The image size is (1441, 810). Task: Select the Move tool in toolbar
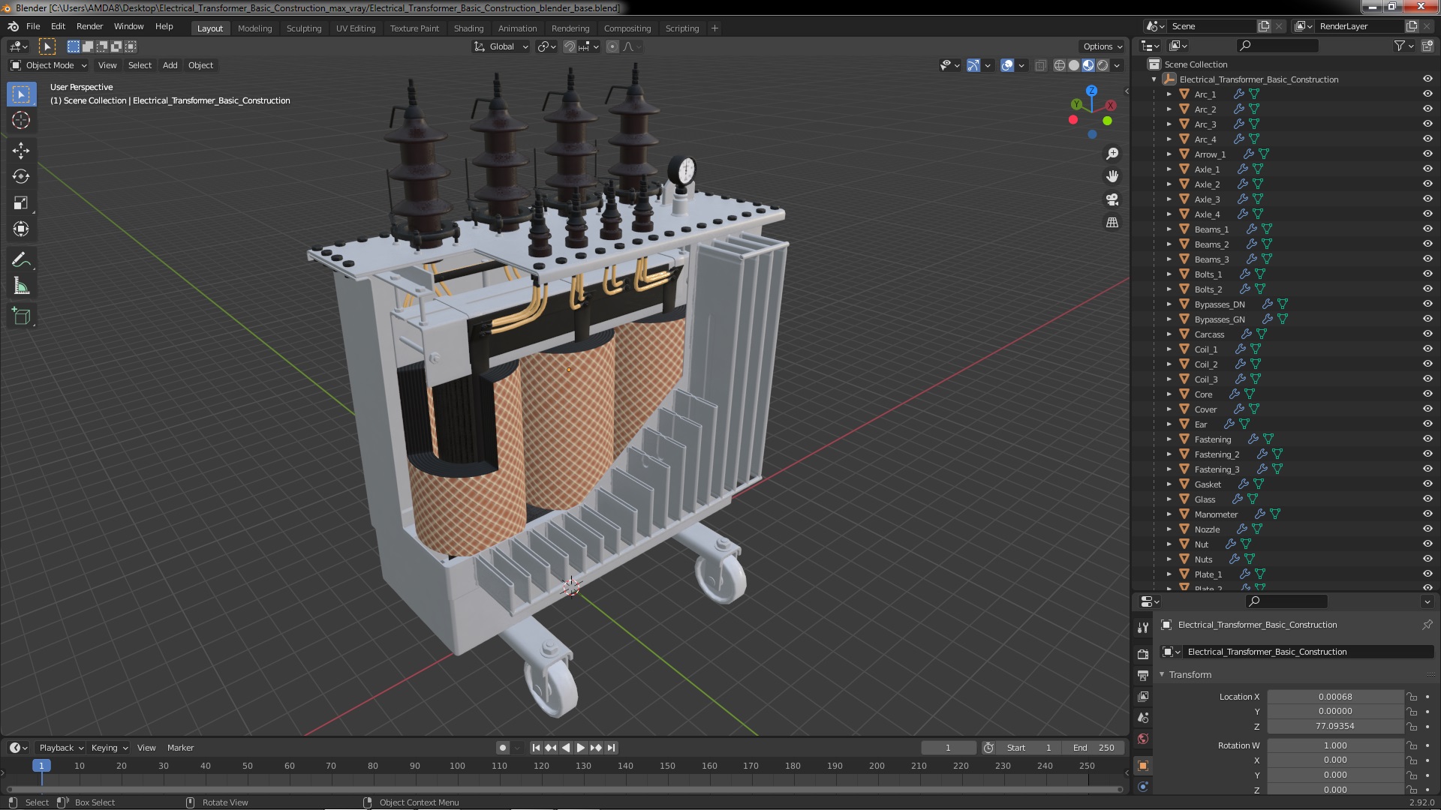tap(21, 151)
